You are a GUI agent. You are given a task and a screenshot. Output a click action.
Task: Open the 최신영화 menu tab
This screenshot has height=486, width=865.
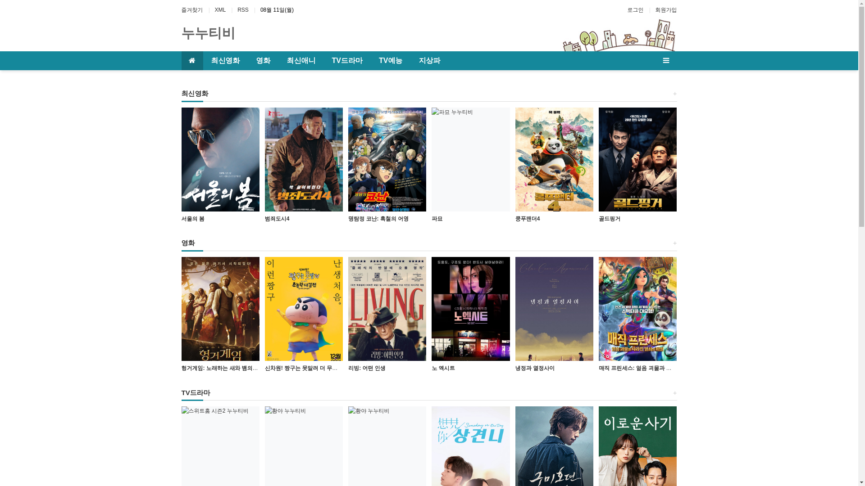click(225, 61)
